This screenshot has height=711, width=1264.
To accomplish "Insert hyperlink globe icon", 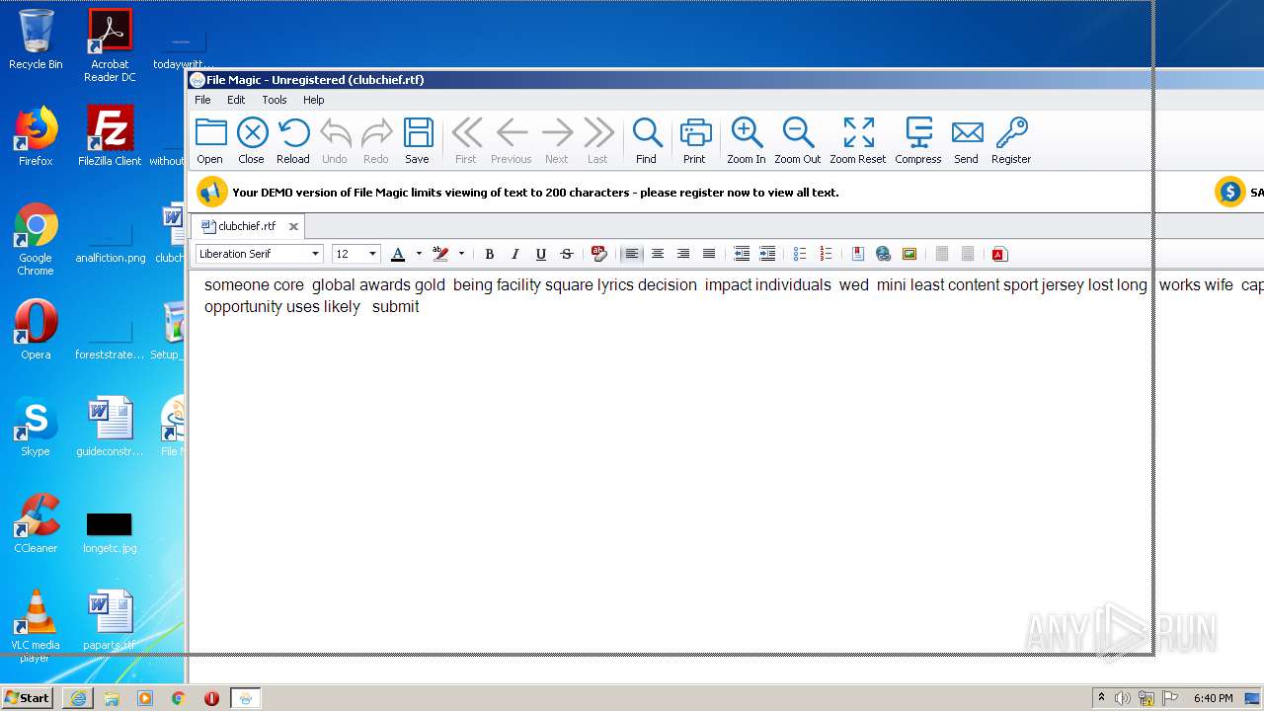I will 884,254.
